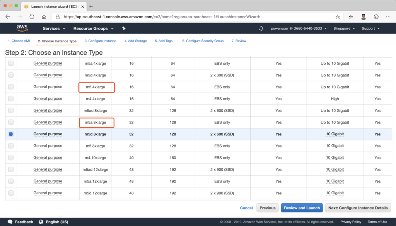Select the m4.4xlarge instance checkbox
Screen dimensions: 396x226
tap(11, 99)
